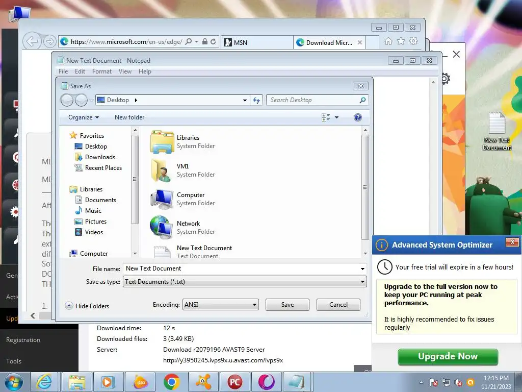Viewport: 522px width, 392px height.
Task: Click the Notepad taskbar icon
Action: click(296, 382)
